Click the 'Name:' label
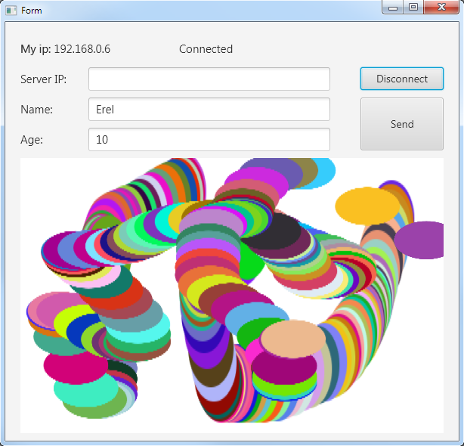This screenshot has width=464, height=446. tap(36, 110)
